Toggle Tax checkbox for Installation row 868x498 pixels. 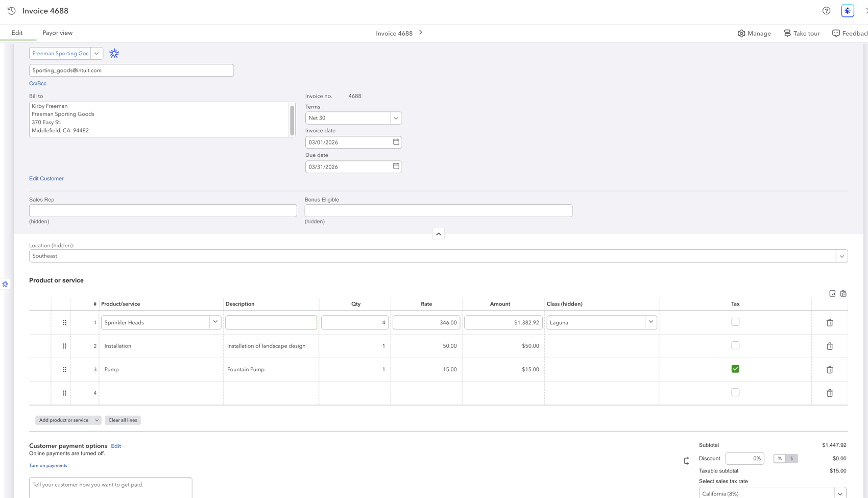click(x=735, y=345)
